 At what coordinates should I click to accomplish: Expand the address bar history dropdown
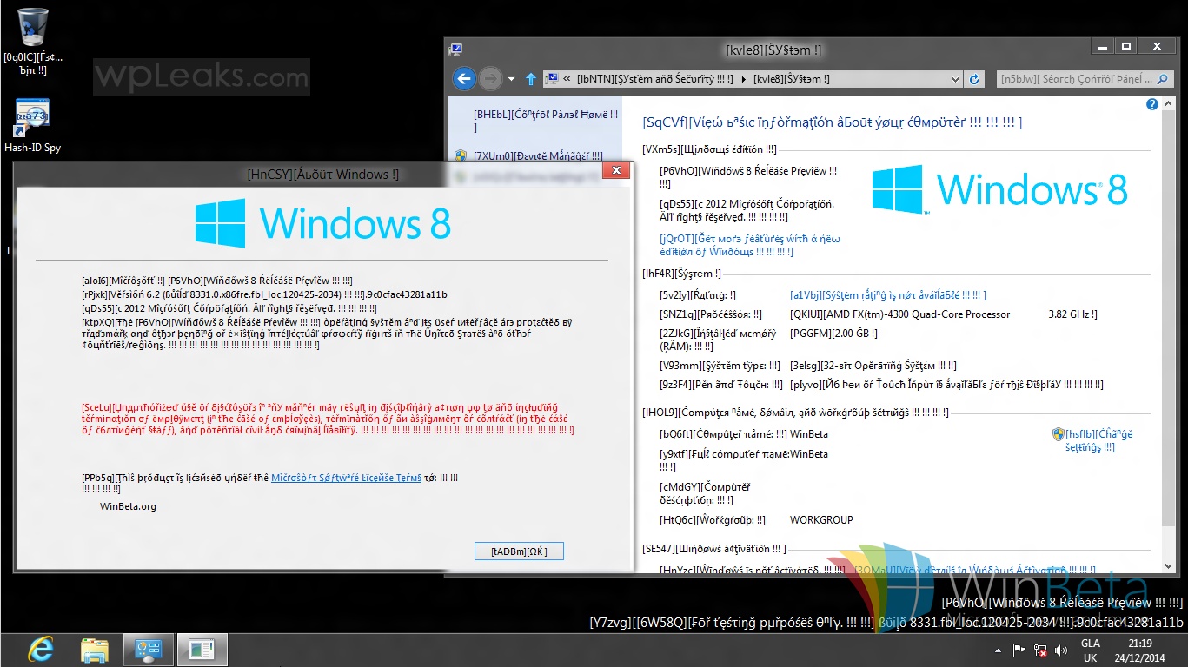coord(954,79)
